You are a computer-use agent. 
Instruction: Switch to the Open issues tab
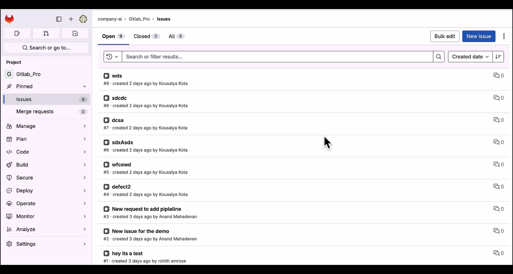(113, 36)
